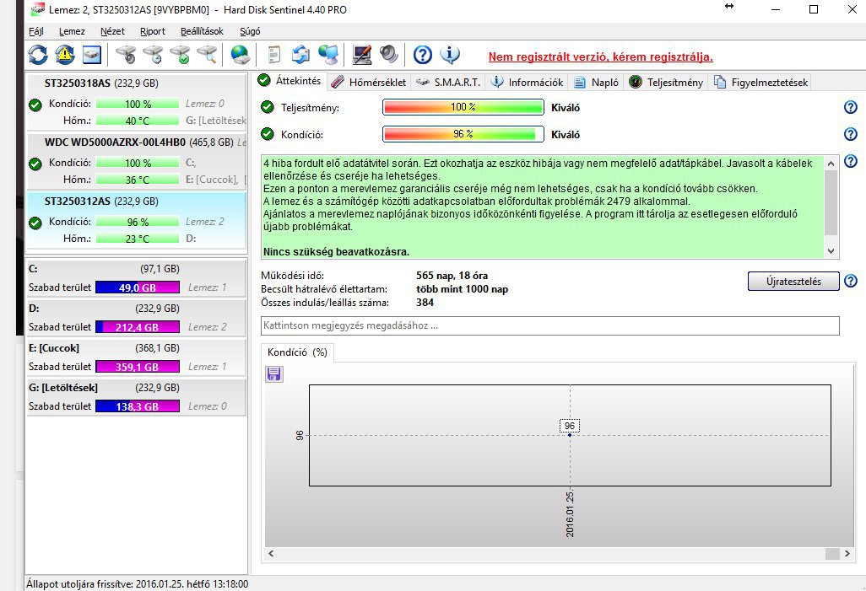Screen dimensions: 866x591
Task: Open the notepad report toolbar icon
Action: [x=274, y=55]
